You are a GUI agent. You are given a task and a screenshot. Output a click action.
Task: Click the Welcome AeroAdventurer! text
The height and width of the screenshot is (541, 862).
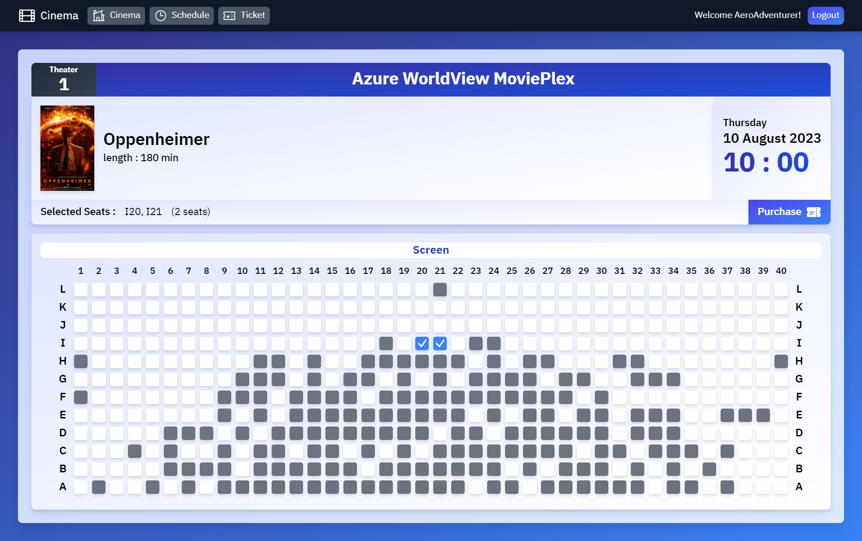748,15
